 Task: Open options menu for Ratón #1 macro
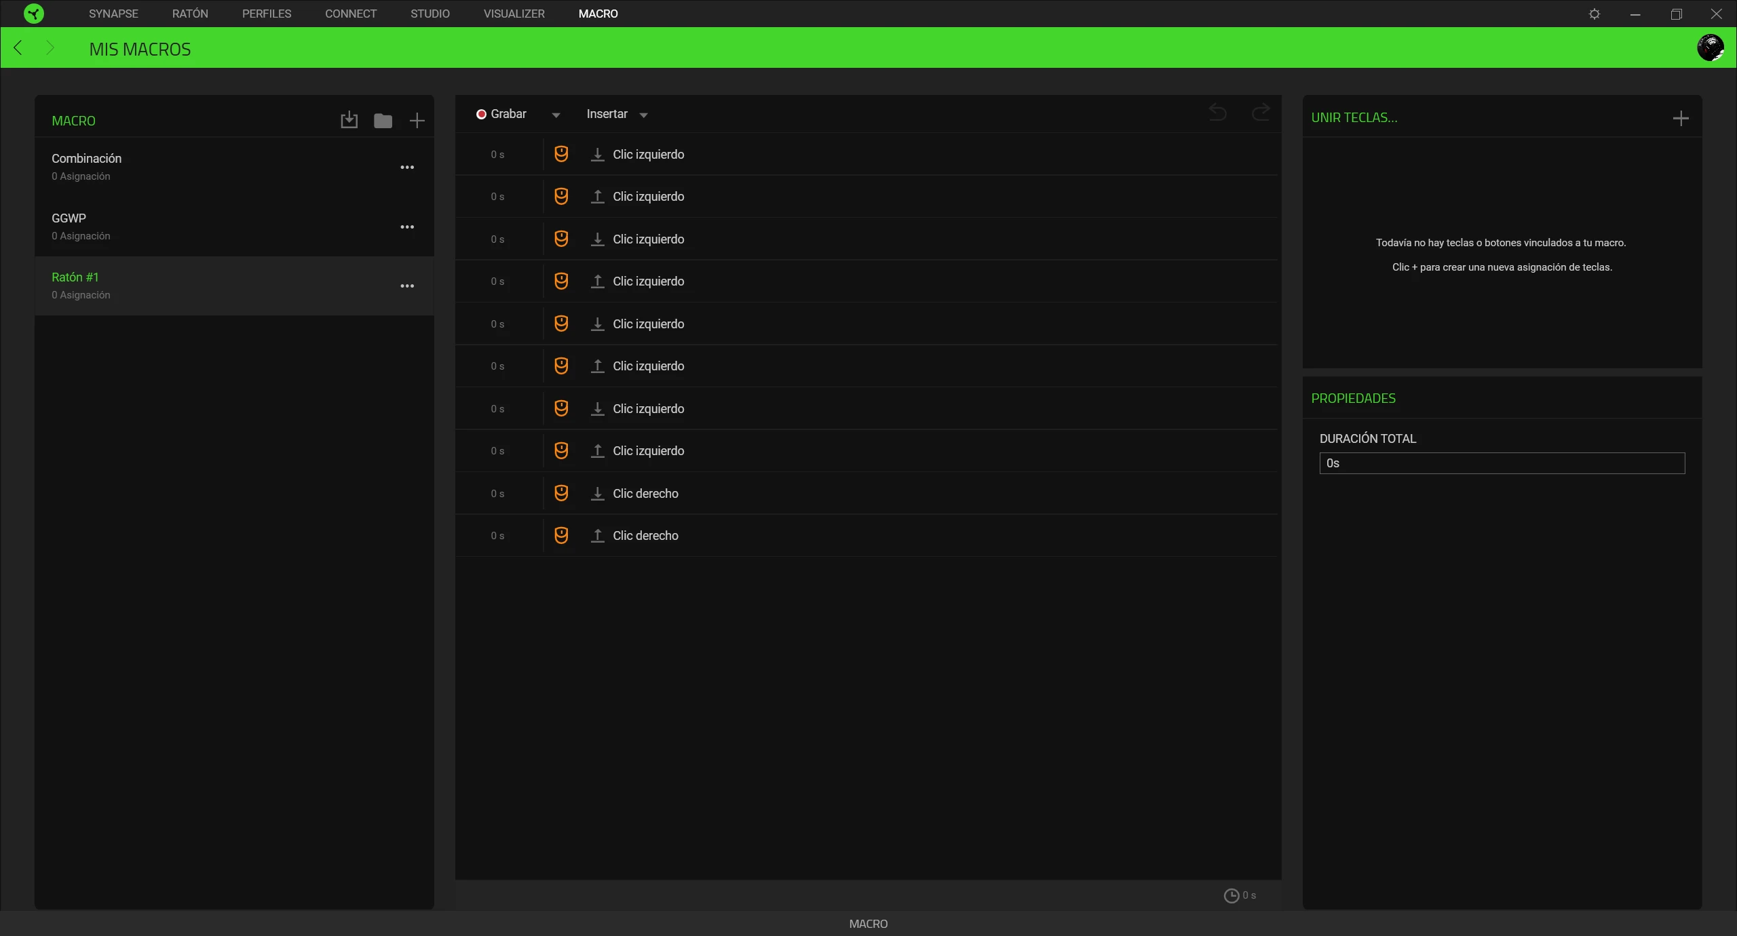click(407, 286)
